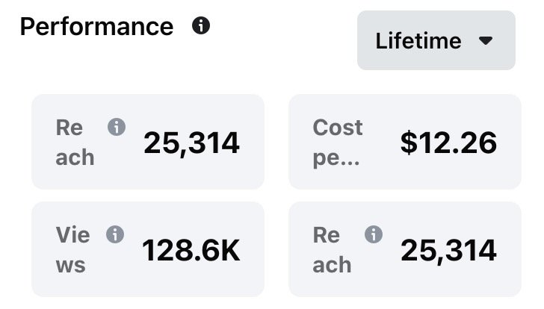
Task: Select the Reach label above the Views card
Action: 74,142
